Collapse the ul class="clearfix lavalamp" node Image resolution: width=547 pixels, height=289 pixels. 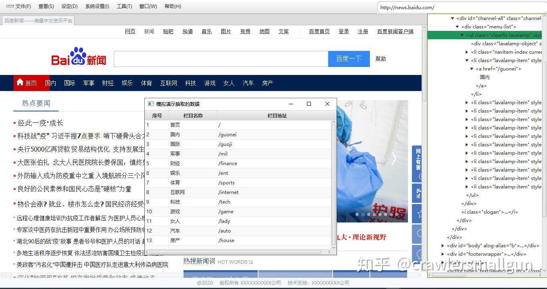click(462, 35)
